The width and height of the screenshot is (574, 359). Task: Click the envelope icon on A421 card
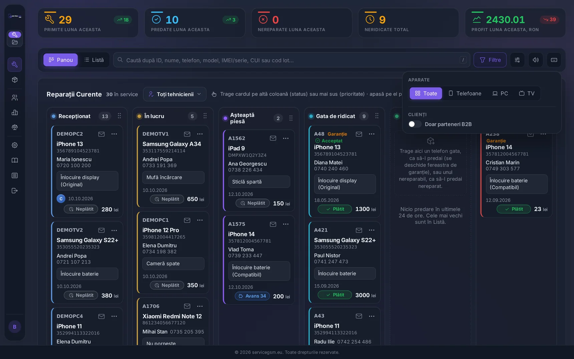pyautogui.click(x=359, y=230)
